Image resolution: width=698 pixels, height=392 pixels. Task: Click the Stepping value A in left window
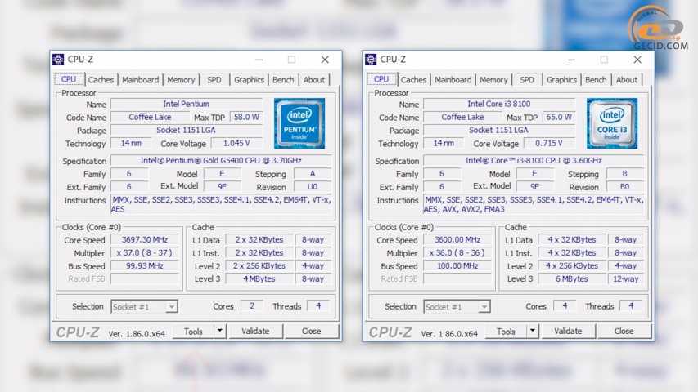(x=313, y=174)
